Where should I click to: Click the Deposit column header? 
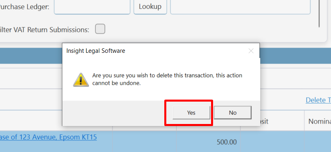click(x=265, y=121)
